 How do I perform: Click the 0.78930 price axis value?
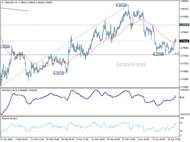click(x=184, y=33)
